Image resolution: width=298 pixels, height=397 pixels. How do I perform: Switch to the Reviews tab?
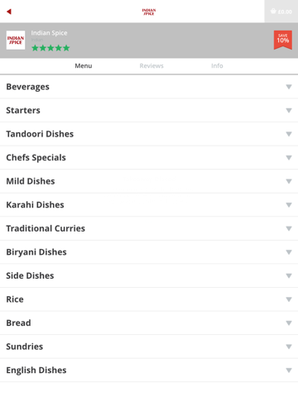point(151,66)
